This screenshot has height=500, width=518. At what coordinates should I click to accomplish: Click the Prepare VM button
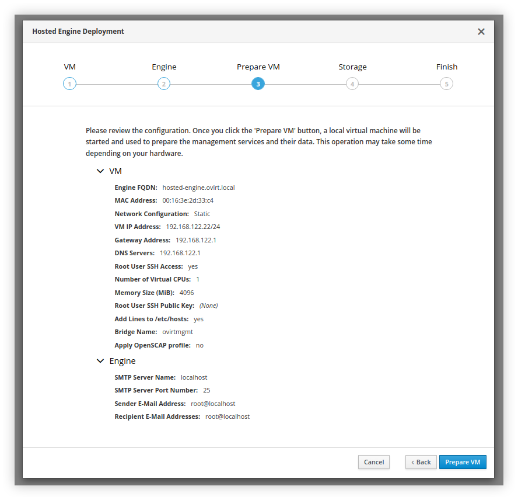(x=462, y=462)
